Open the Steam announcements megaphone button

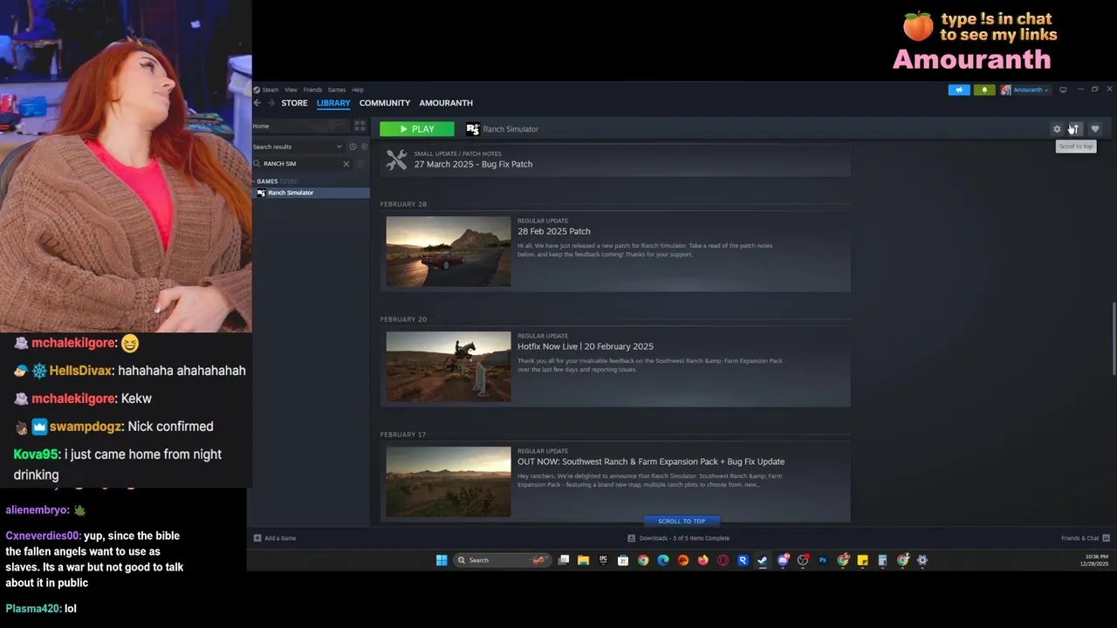coord(958,90)
